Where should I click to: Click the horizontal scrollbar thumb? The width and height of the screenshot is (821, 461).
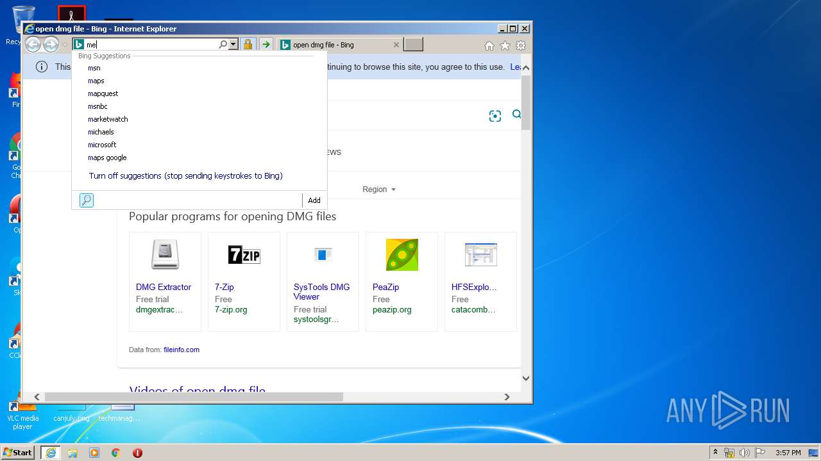[194, 397]
